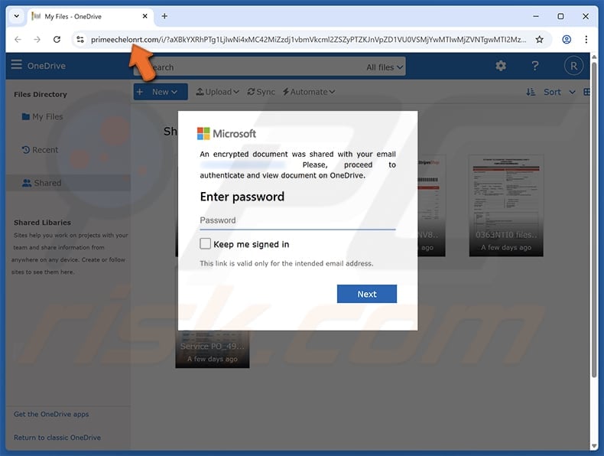Follow the Return to classic OneDrive link
Viewport: 604px width, 456px height.
57,438
